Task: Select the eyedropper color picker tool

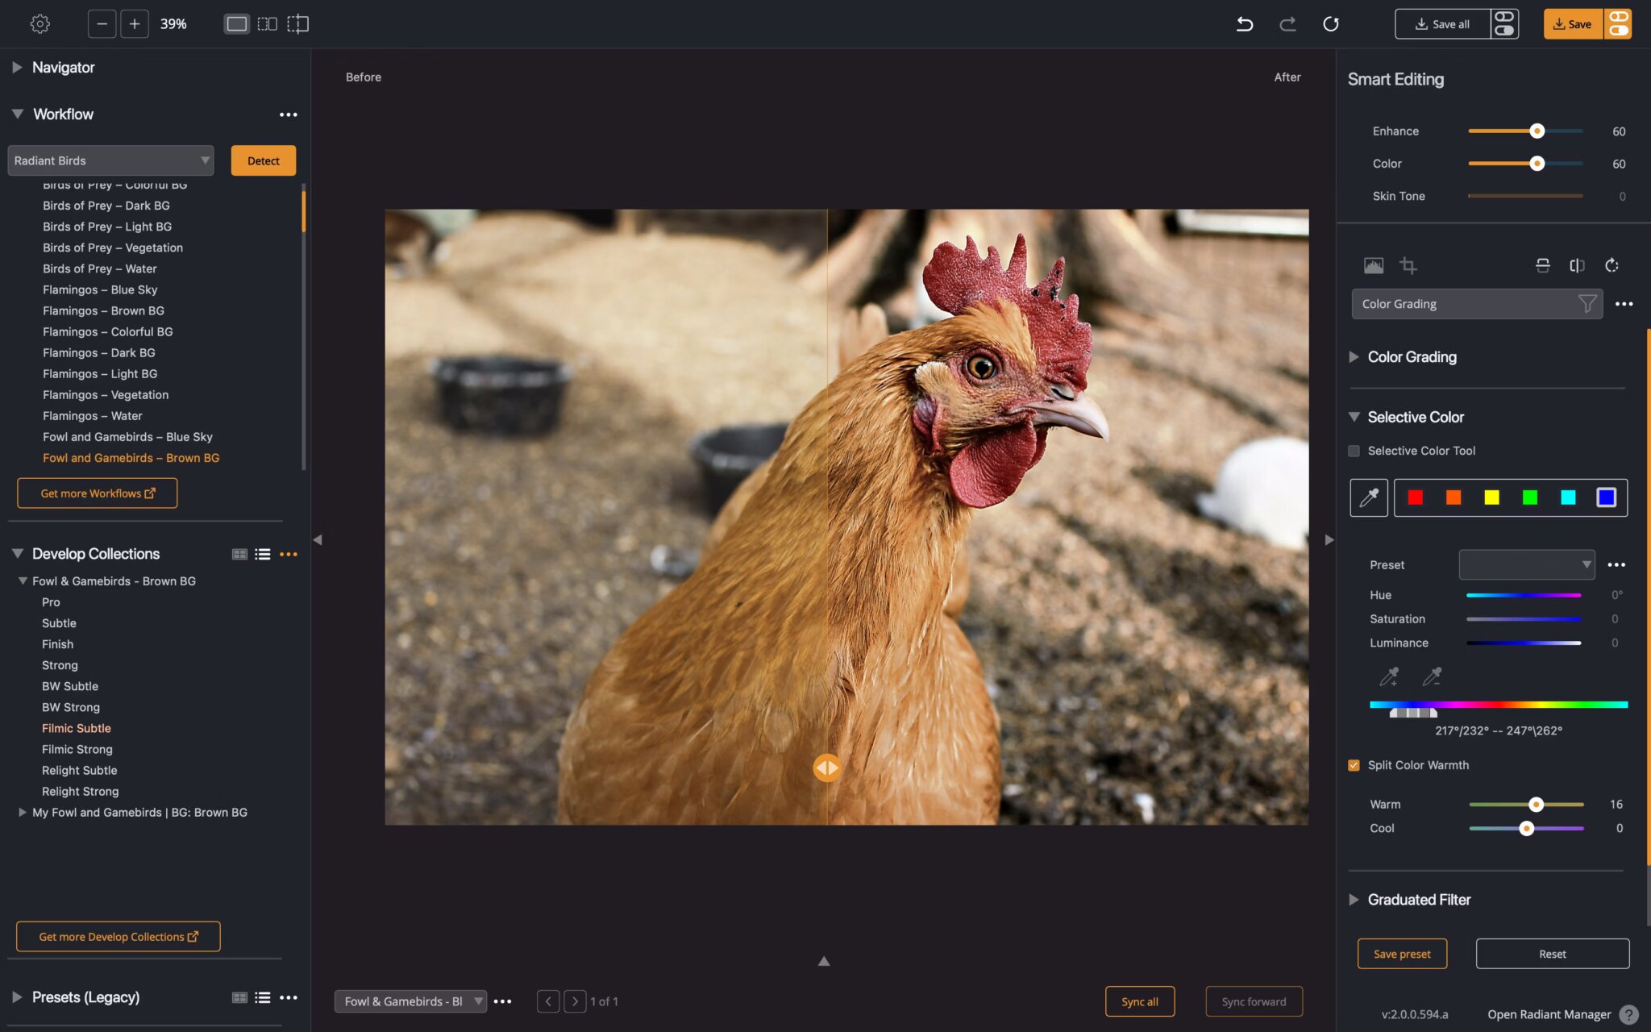Action: (x=1369, y=497)
